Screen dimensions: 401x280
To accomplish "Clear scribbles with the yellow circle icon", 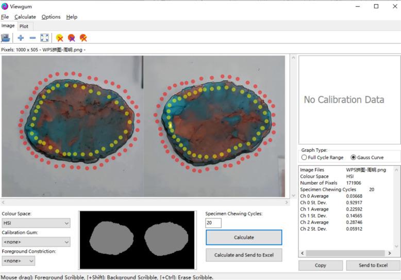I will point(60,38).
